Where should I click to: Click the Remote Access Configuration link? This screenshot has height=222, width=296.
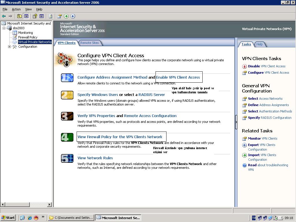point(150,116)
